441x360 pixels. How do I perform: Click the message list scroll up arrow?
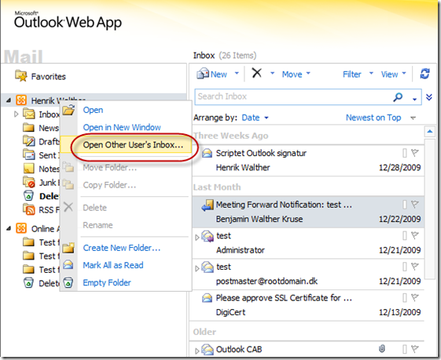tap(430, 131)
